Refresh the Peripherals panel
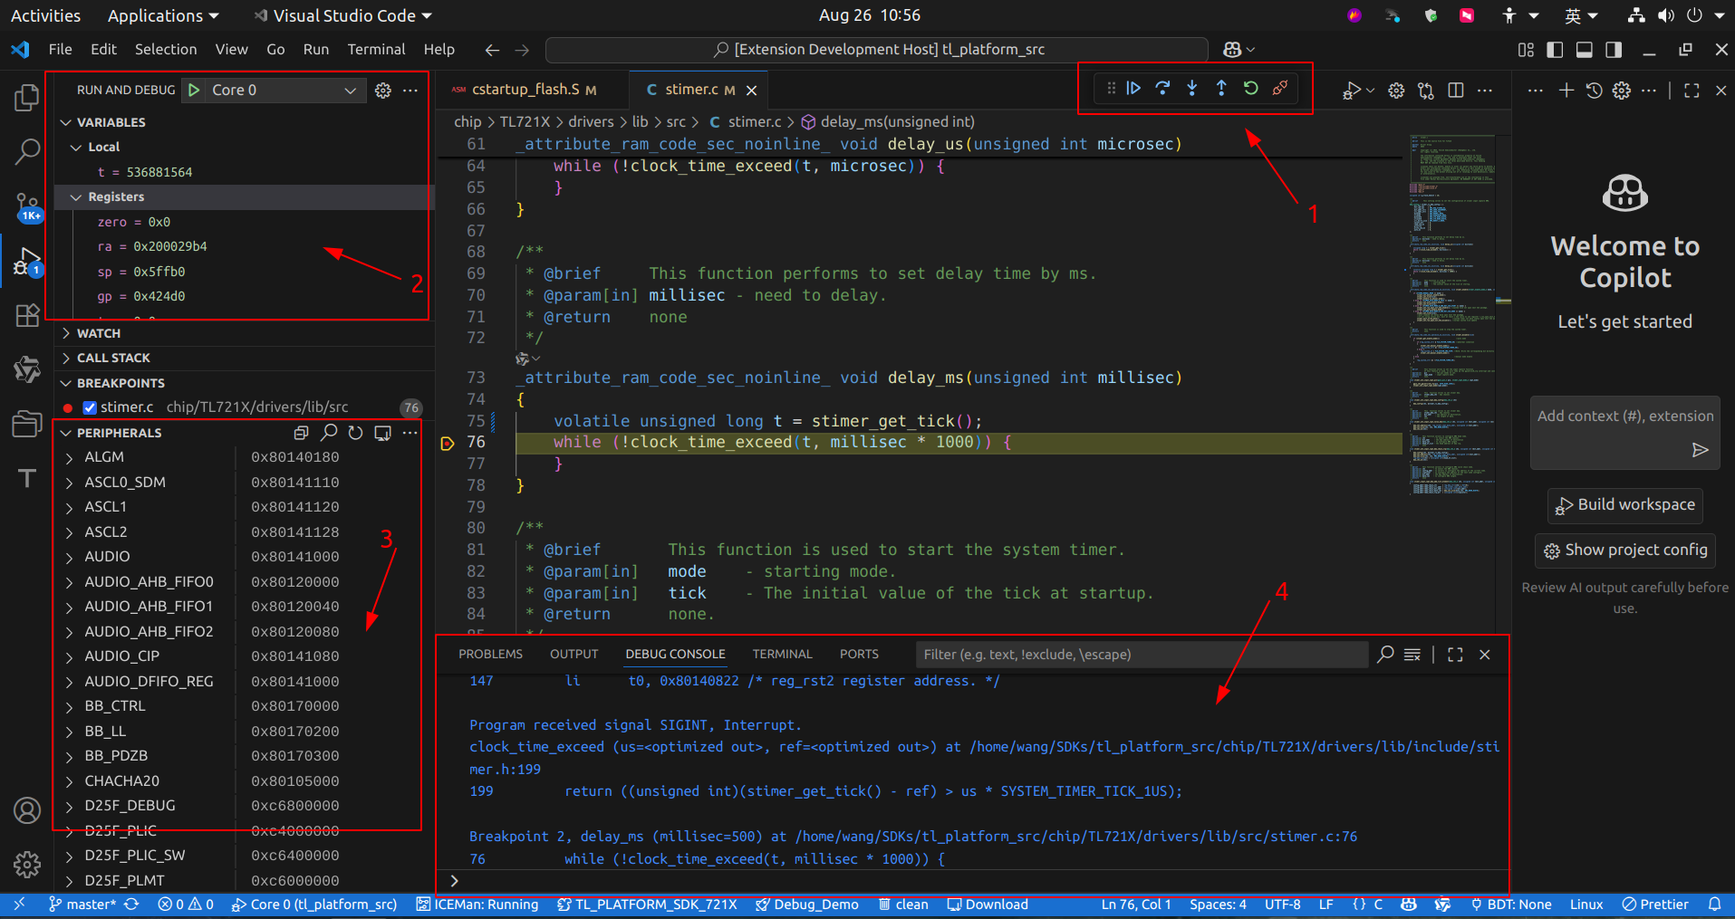 tap(355, 433)
